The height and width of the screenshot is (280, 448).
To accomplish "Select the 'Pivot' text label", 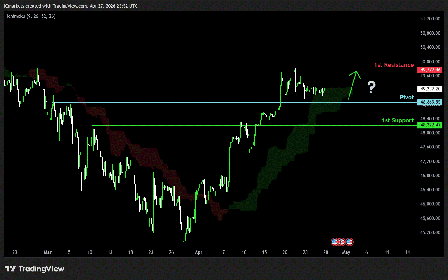I will [406, 97].
